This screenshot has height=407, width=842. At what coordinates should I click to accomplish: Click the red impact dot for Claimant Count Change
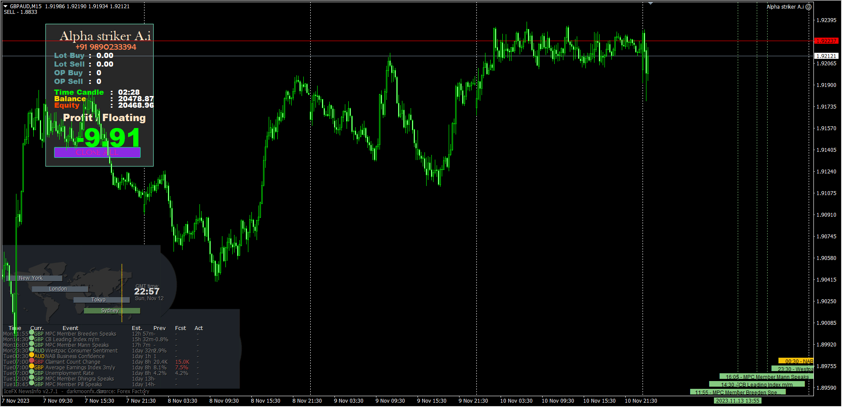[x=32, y=361]
